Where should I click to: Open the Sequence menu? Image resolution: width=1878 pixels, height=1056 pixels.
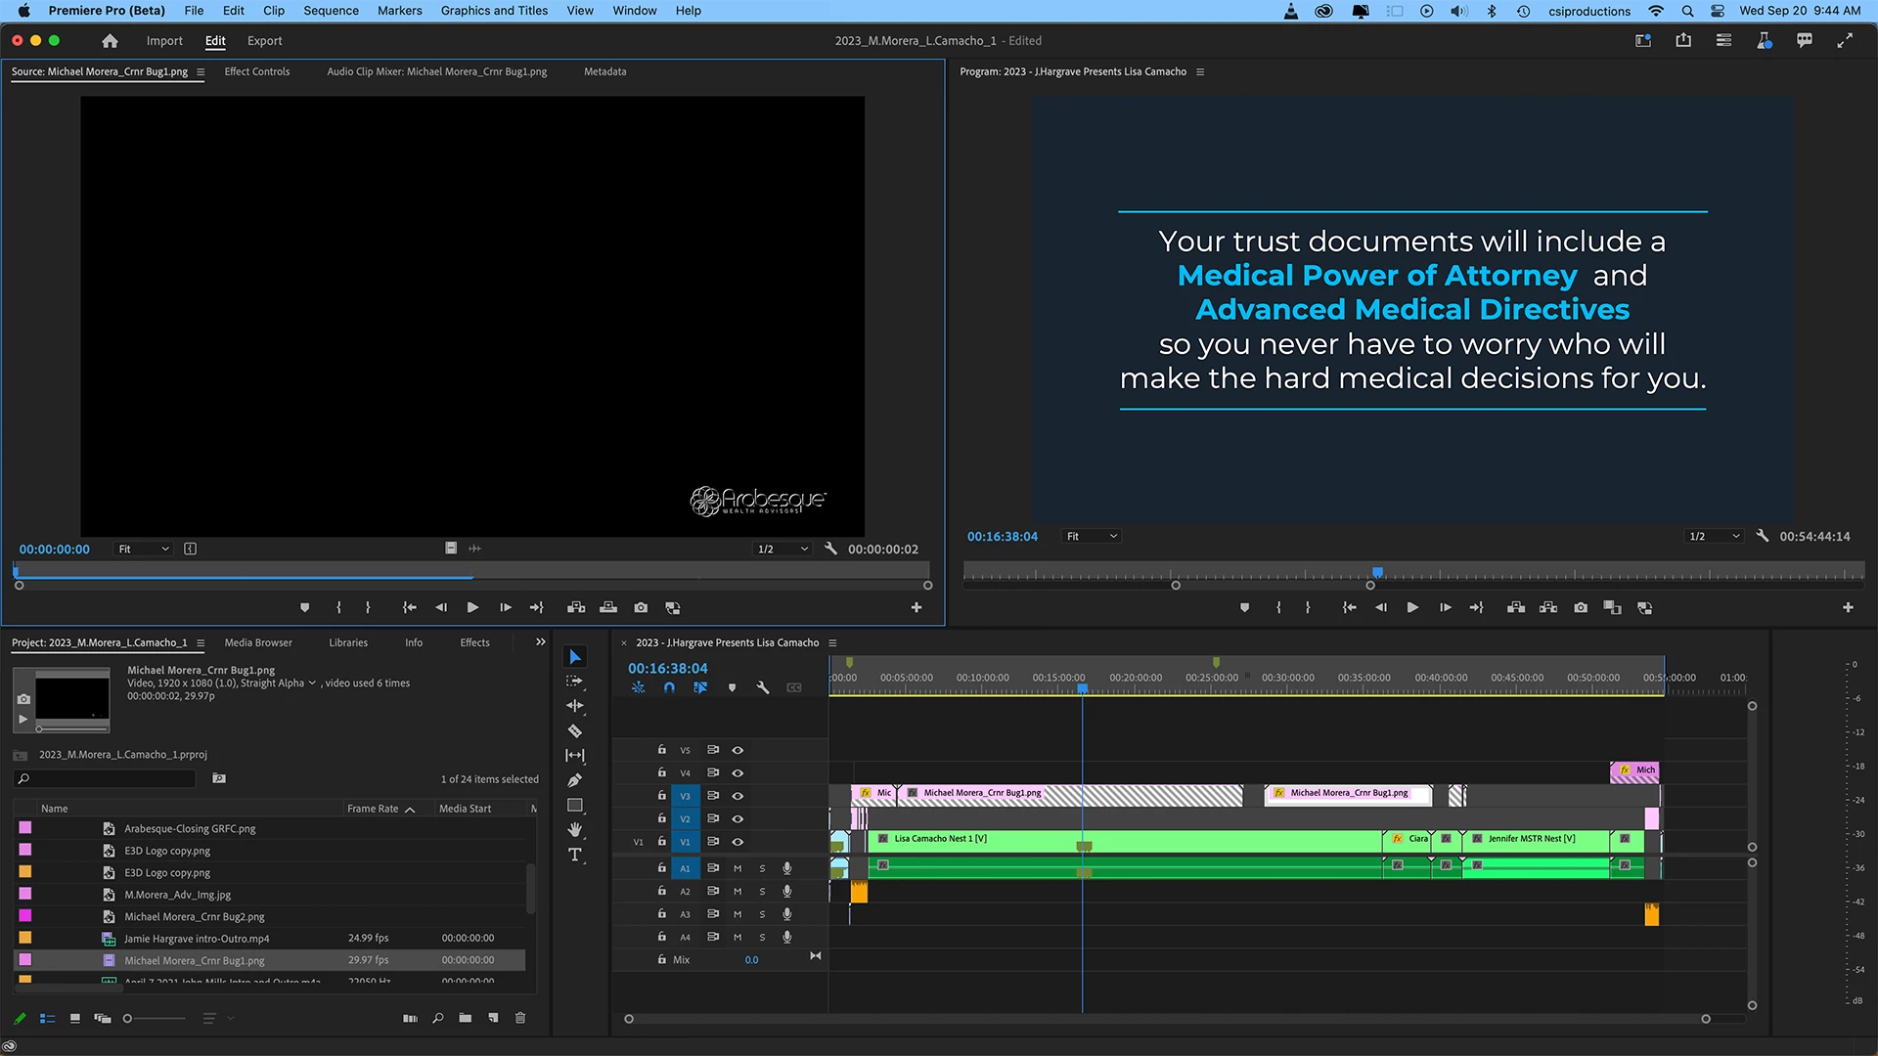(x=331, y=11)
